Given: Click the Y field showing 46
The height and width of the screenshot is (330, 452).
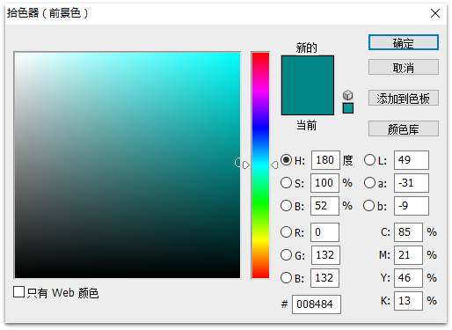Looking at the screenshot, I should 408,278.
